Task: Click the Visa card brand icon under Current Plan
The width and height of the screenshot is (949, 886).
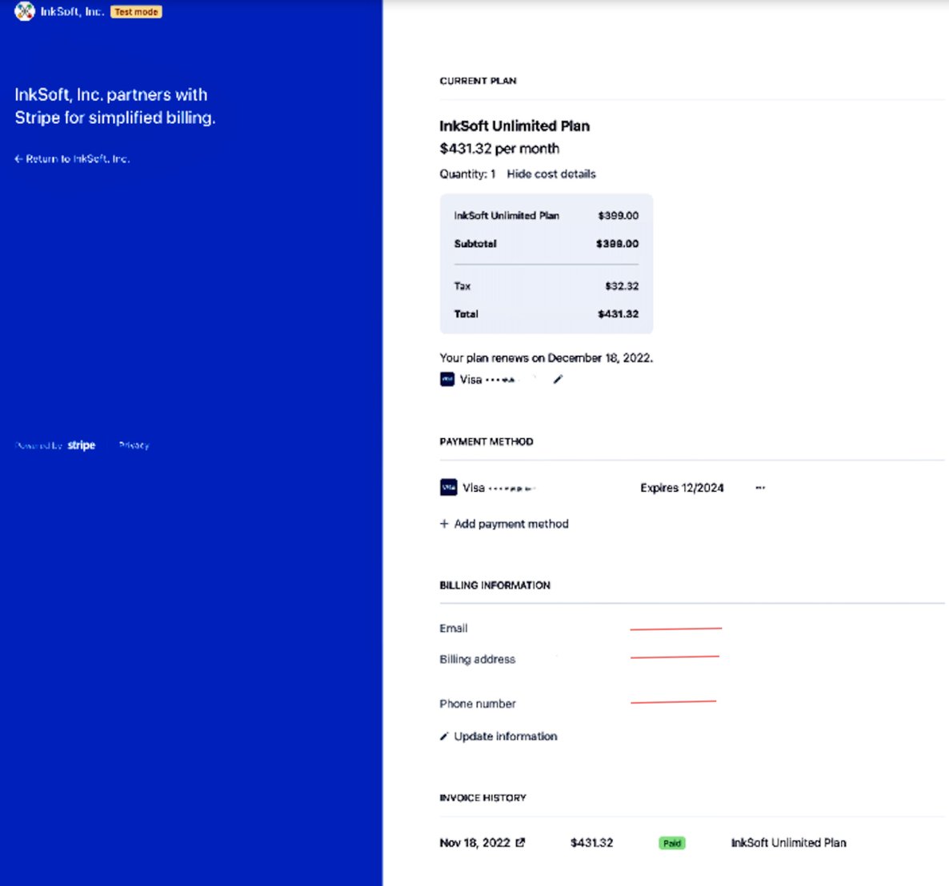Action: pos(447,379)
